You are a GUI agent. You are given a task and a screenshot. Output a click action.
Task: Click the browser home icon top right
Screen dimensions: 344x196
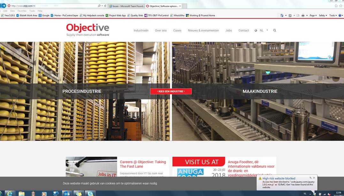[x=336, y=6]
